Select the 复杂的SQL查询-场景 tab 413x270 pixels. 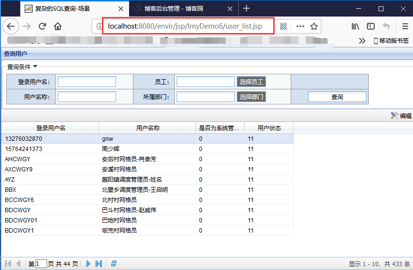click(75, 9)
